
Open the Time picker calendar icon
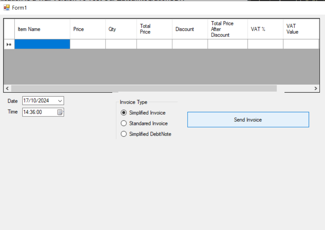[60, 112]
